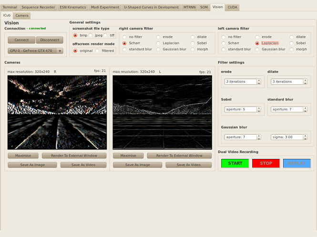Set left camera filter to dilate

tap(292, 37)
